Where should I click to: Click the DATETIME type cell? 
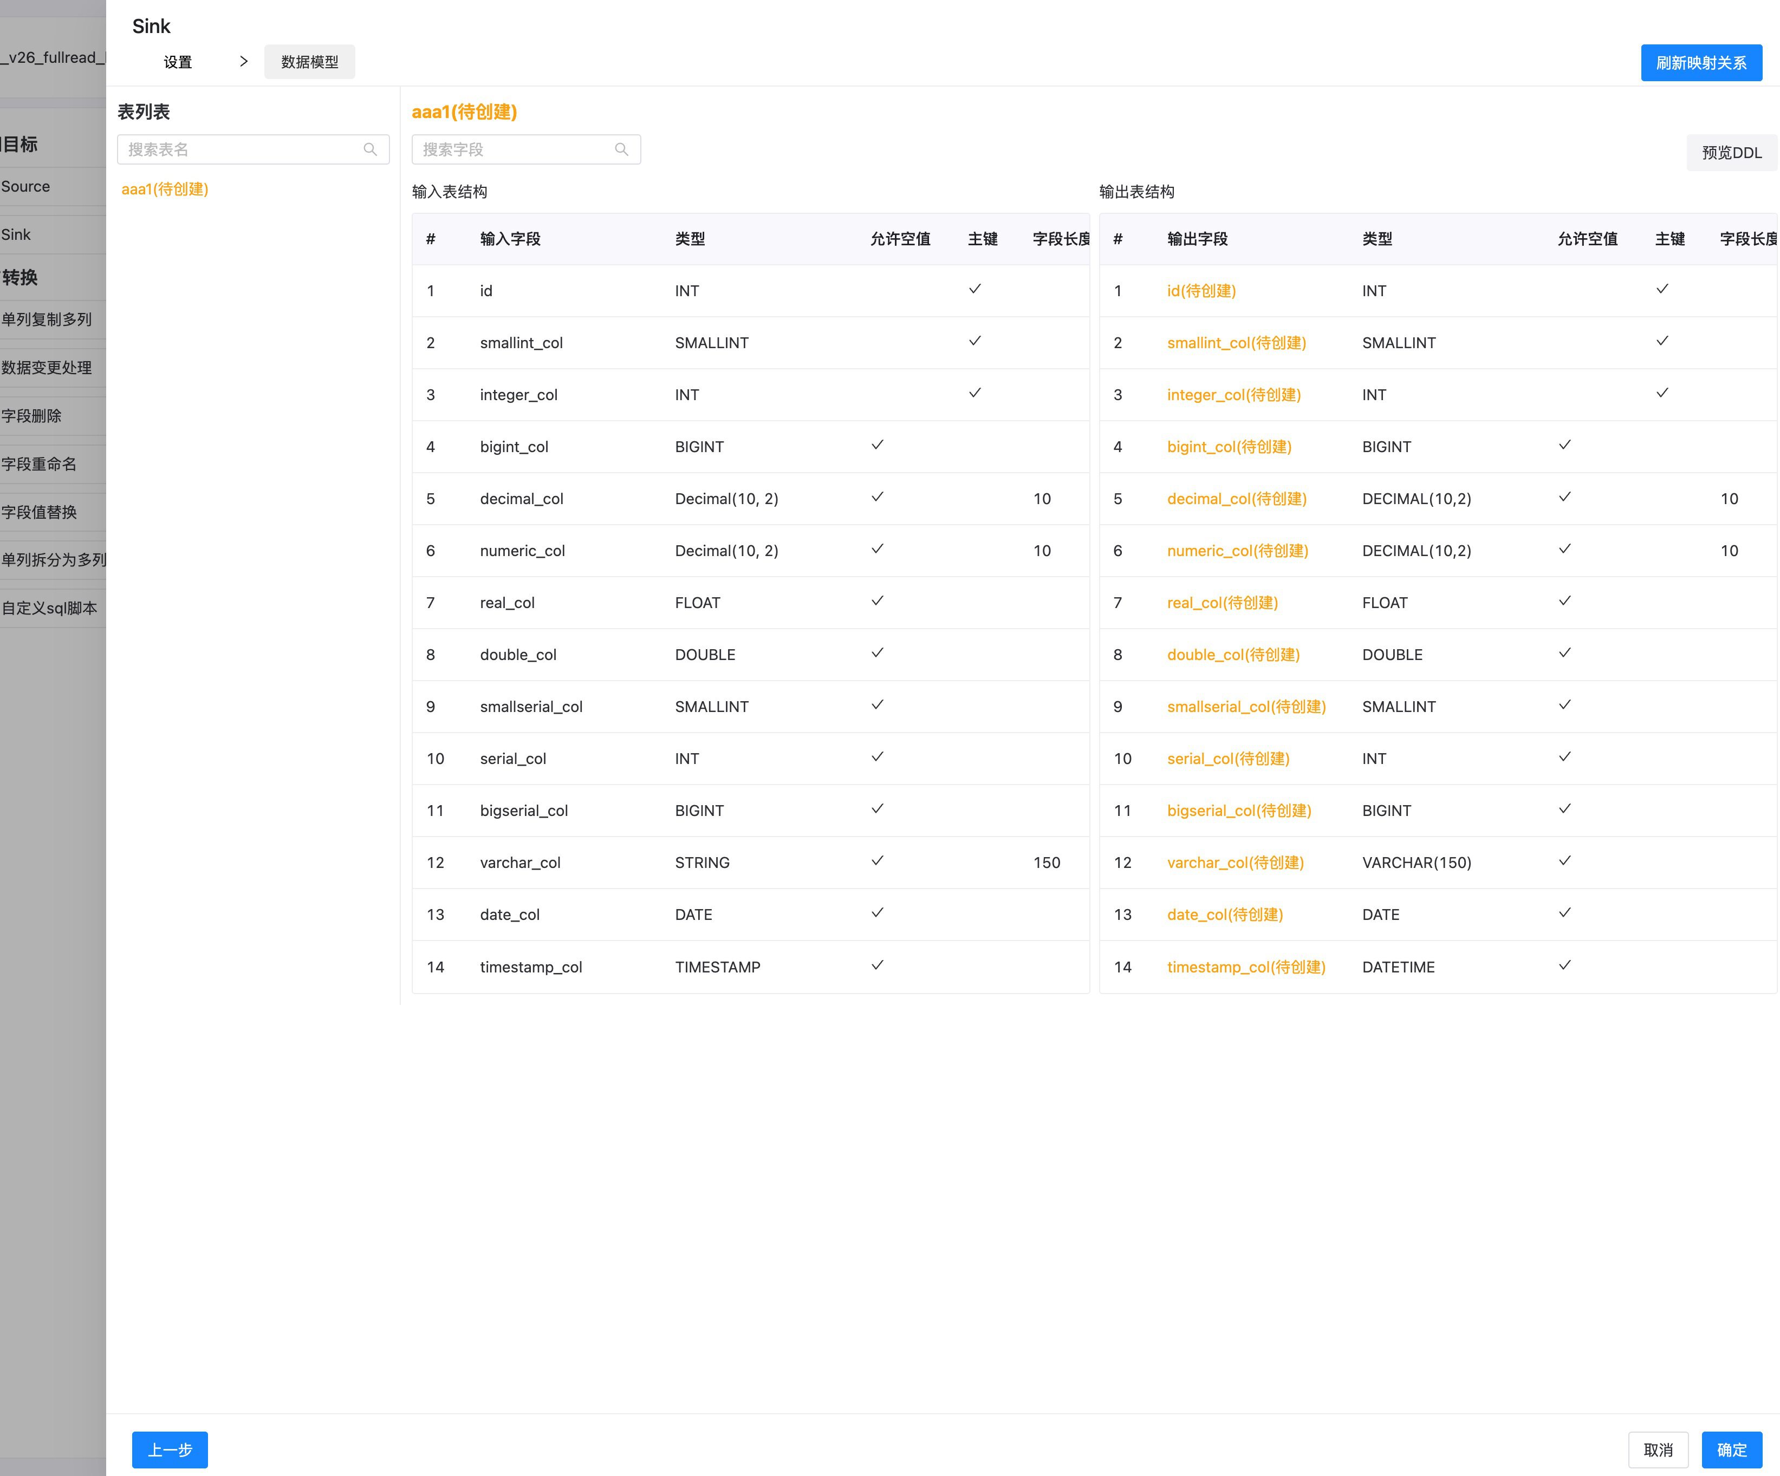pos(1399,967)
